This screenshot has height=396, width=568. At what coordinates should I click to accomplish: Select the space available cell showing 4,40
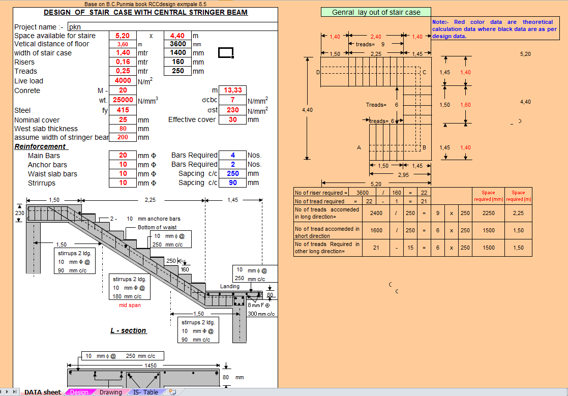click(177, 36)
